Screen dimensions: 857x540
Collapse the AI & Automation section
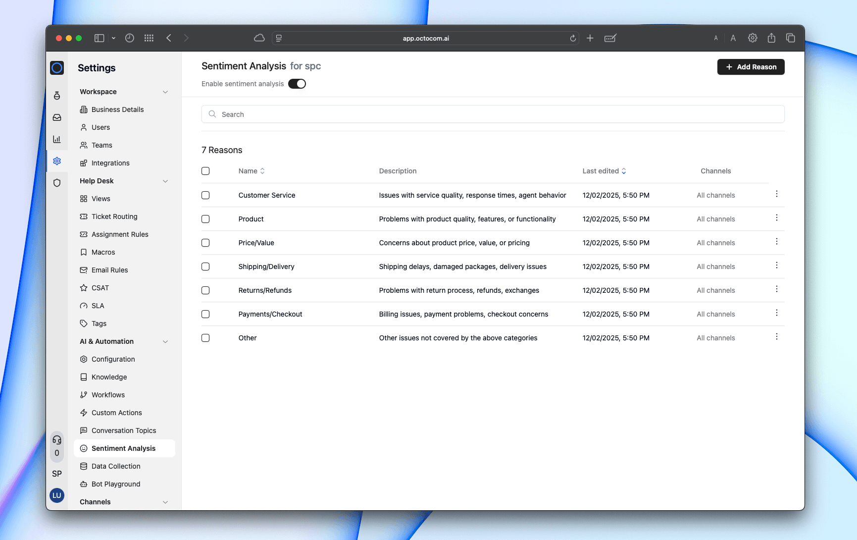(165, 342)
